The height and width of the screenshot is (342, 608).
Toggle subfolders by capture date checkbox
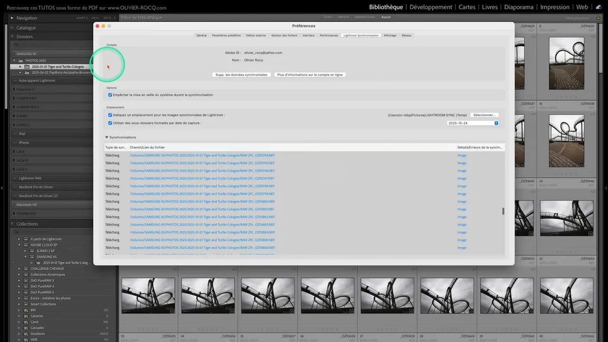click(110, 123)
